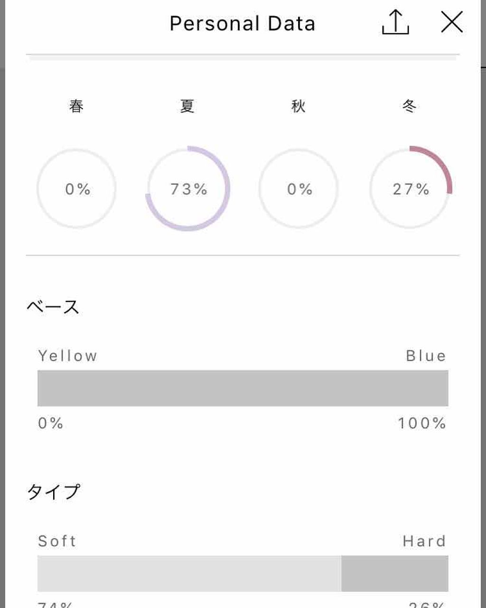Tap the Personal Data title

[242, 24]
